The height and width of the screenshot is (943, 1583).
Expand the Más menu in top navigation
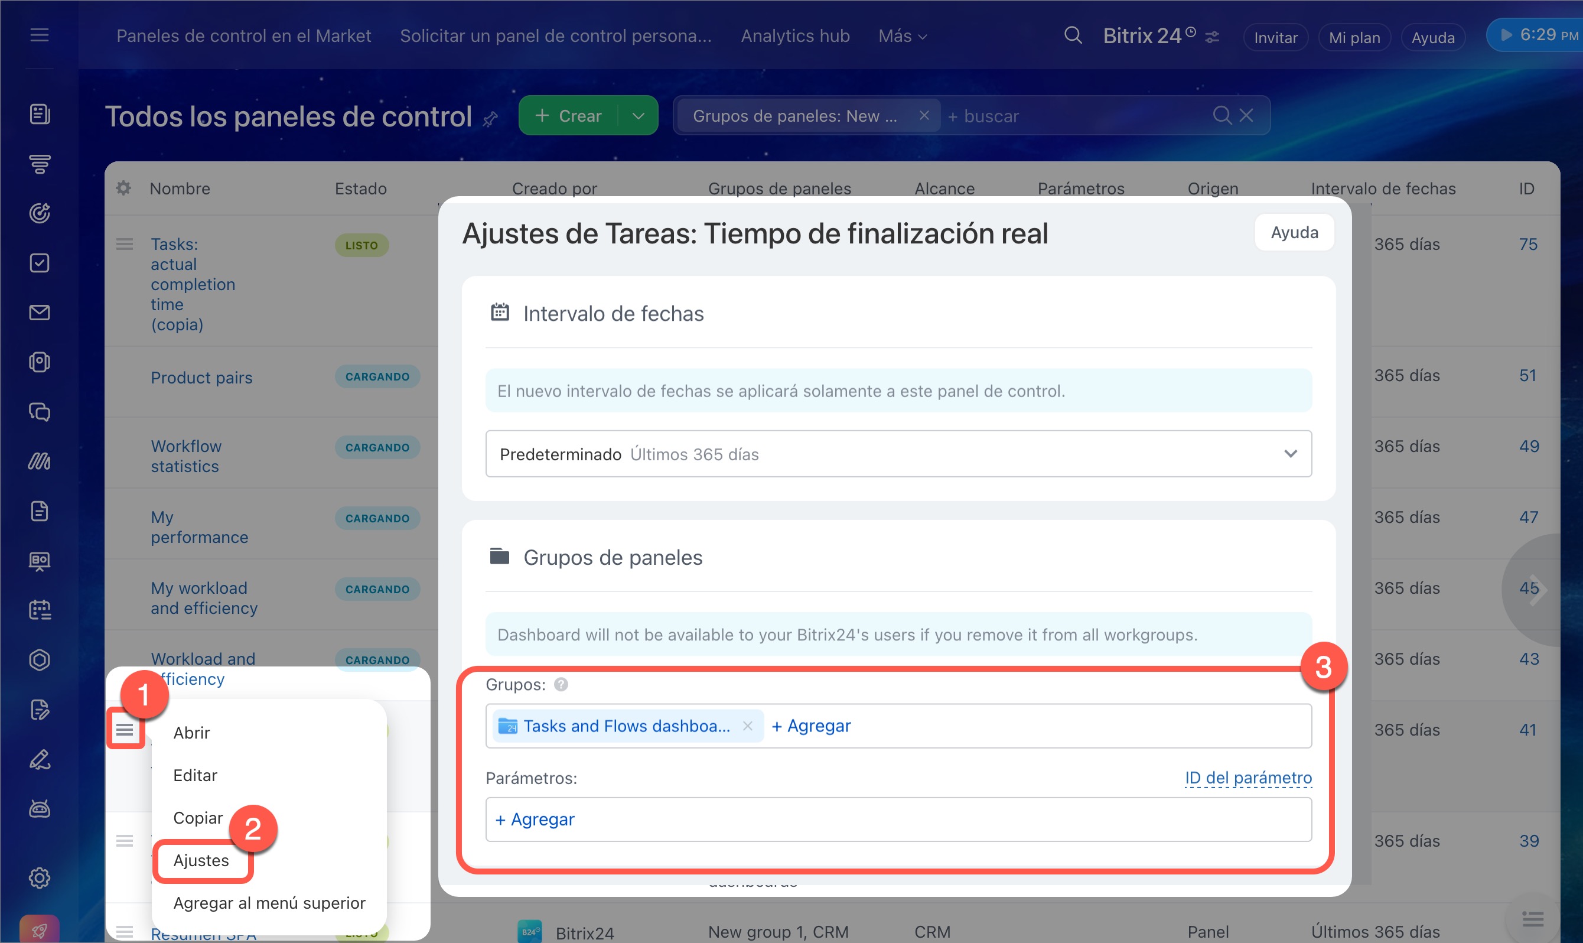click(x=903, y=36)
